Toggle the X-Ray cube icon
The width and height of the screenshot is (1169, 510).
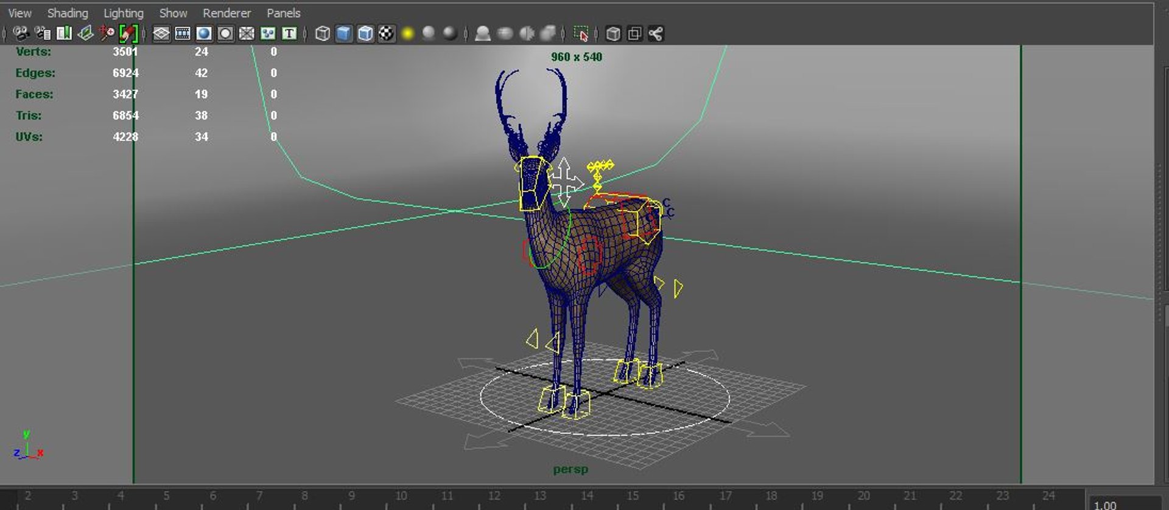coord(613,33)
